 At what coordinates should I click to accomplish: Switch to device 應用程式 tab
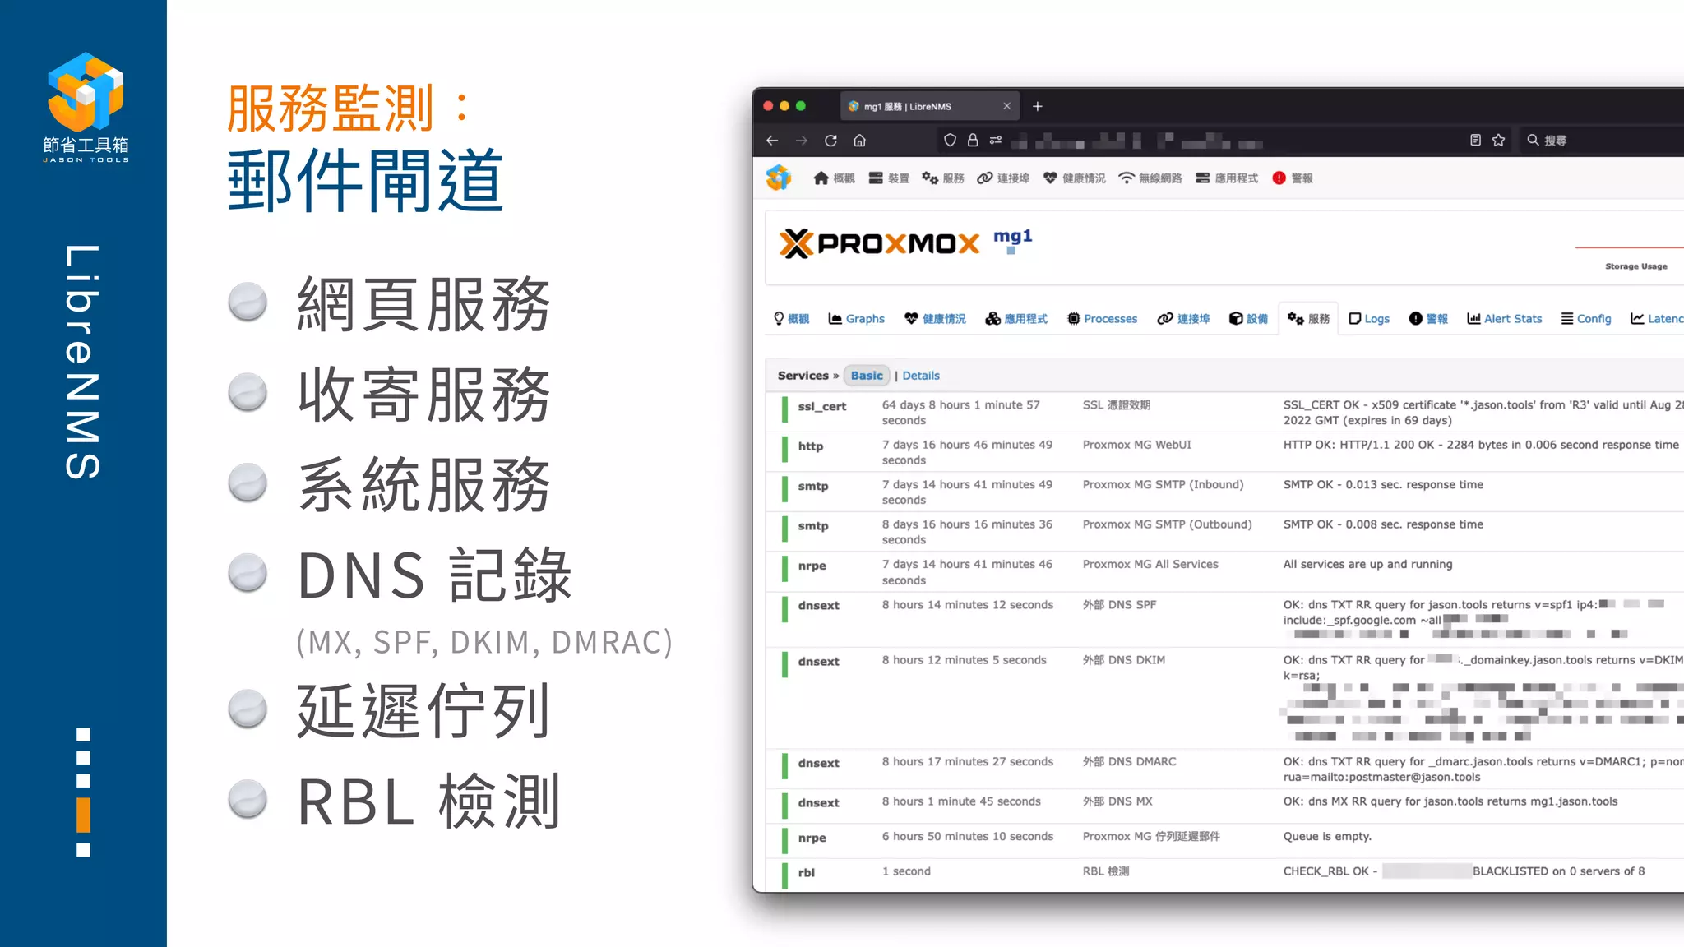click(1016, 319)
